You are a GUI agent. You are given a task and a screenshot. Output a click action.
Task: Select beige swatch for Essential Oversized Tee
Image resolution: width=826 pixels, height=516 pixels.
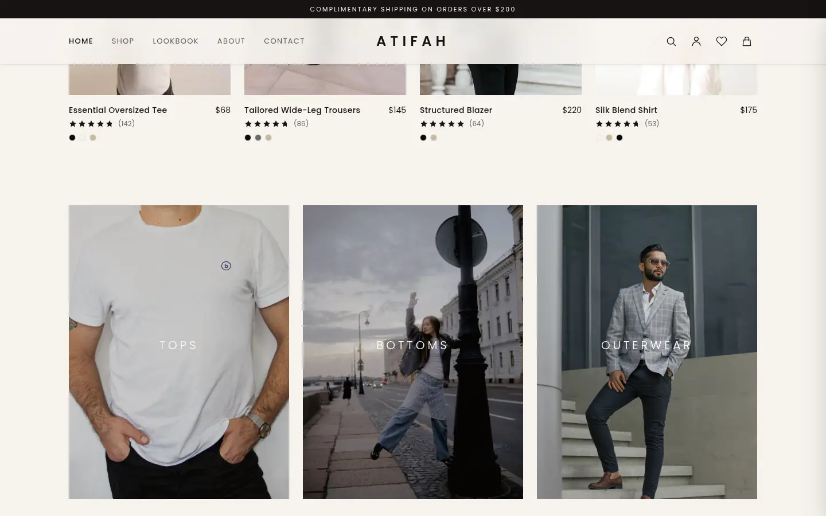point(93,138)
